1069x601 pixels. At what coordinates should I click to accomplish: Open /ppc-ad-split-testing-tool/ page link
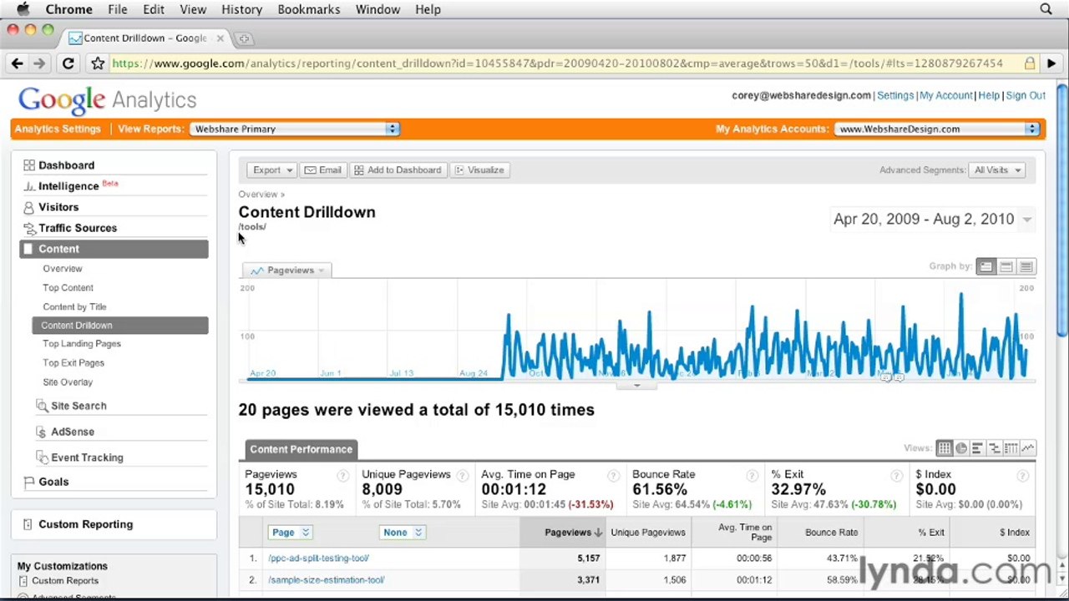point(318,558)
